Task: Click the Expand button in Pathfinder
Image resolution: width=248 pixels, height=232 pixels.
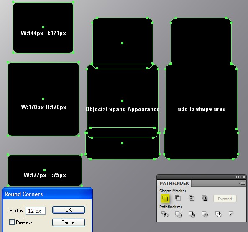Action: [x=225, y=199]
